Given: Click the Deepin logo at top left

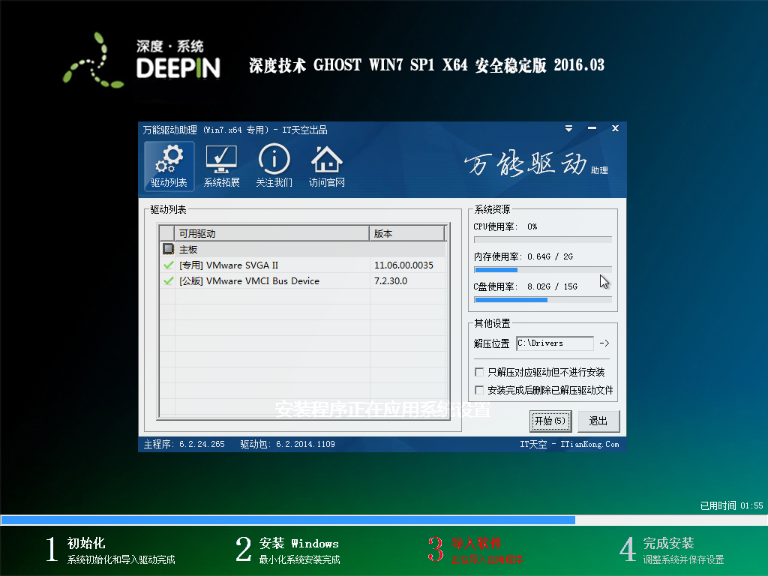Looking at the screenshot, I should tap(142, 60).
